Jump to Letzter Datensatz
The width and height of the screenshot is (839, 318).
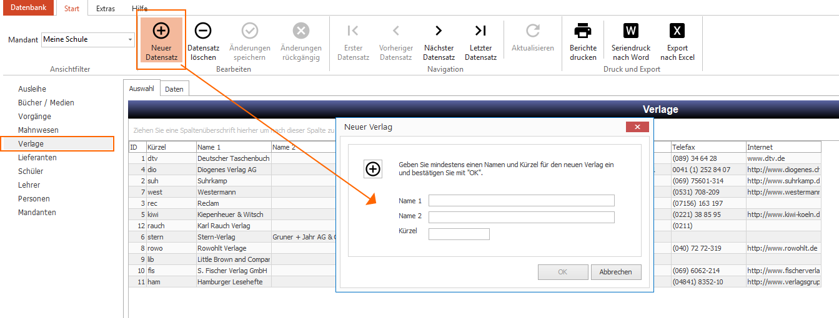pos(481,42)
